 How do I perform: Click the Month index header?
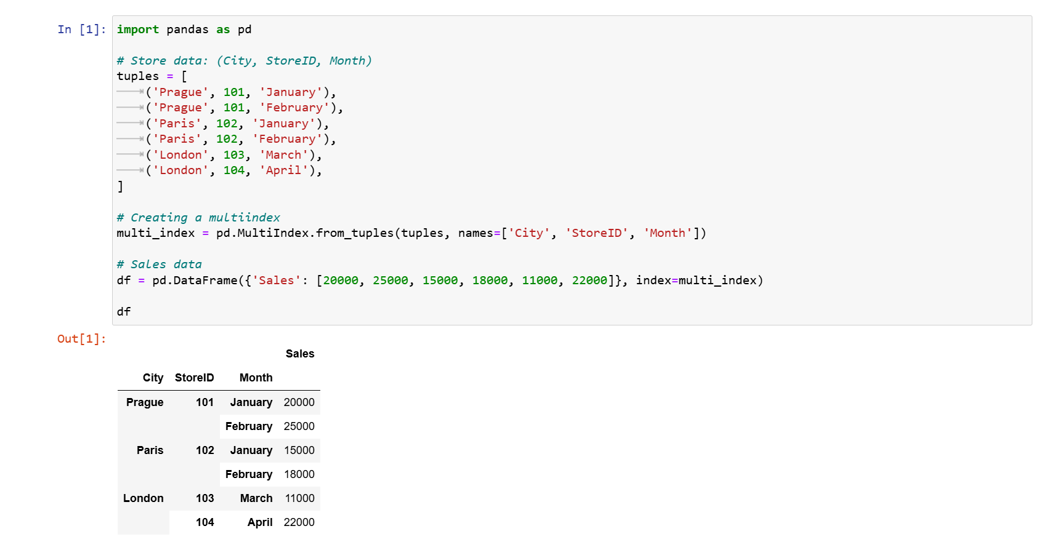[x=256, y=378]
